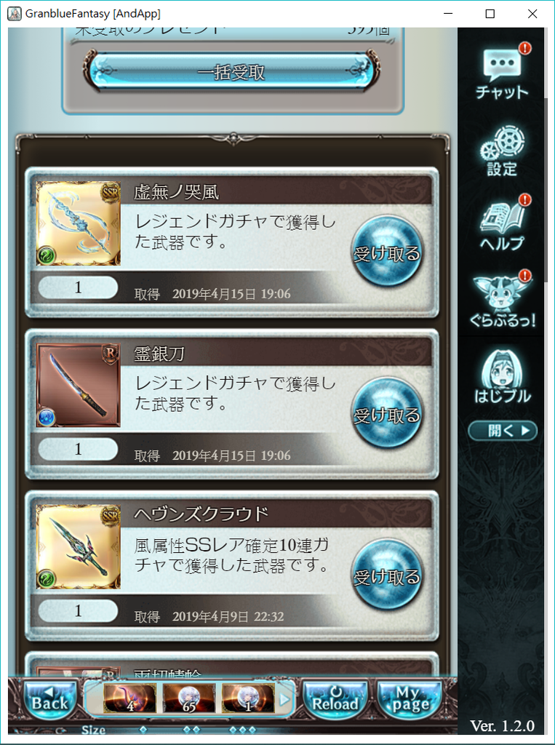
Task: Open the 設定 gear settings icon
Action: 502,151
